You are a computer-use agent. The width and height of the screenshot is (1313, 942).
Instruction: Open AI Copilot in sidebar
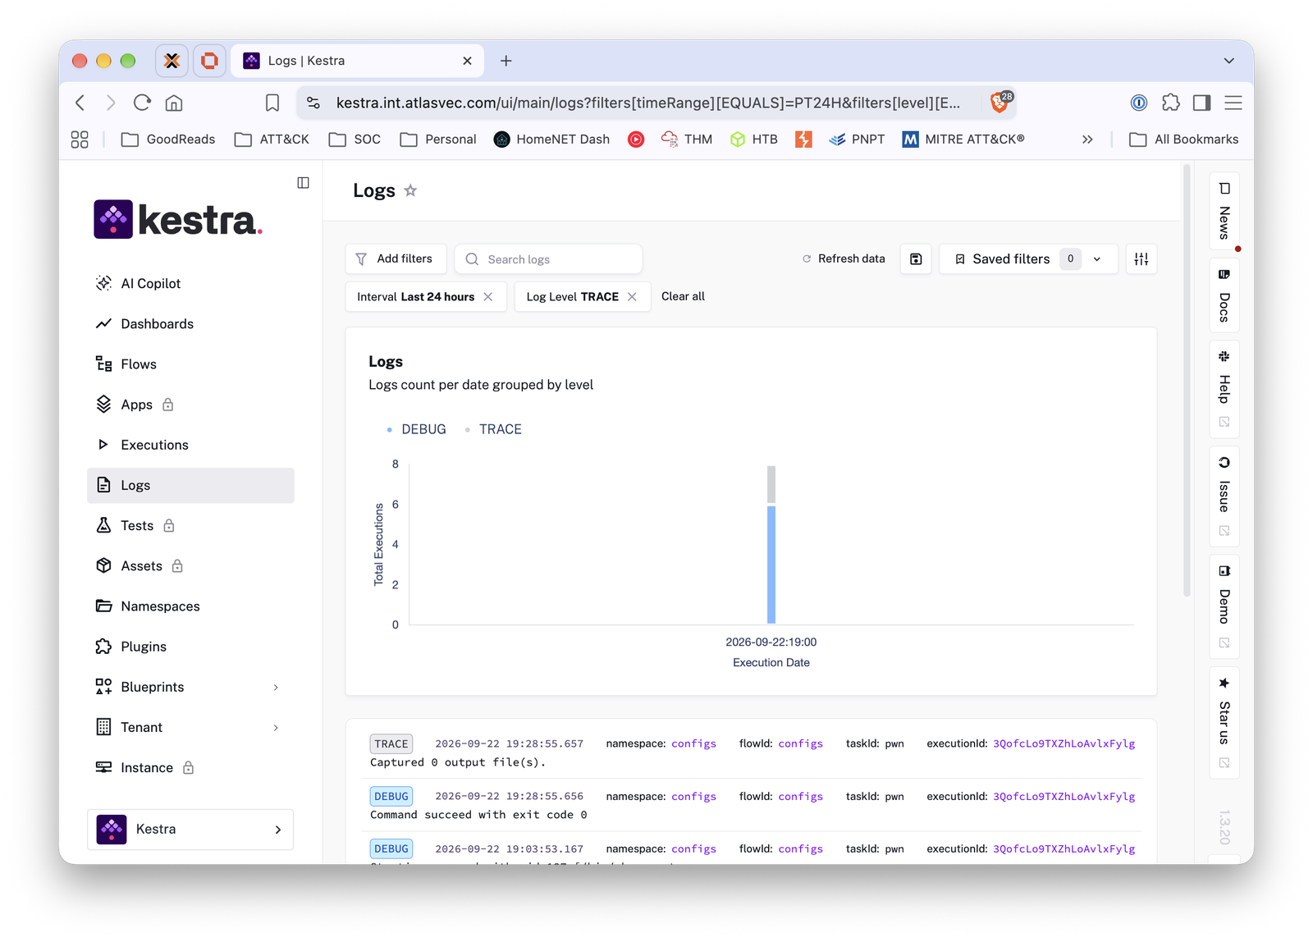tap(190, 283)
